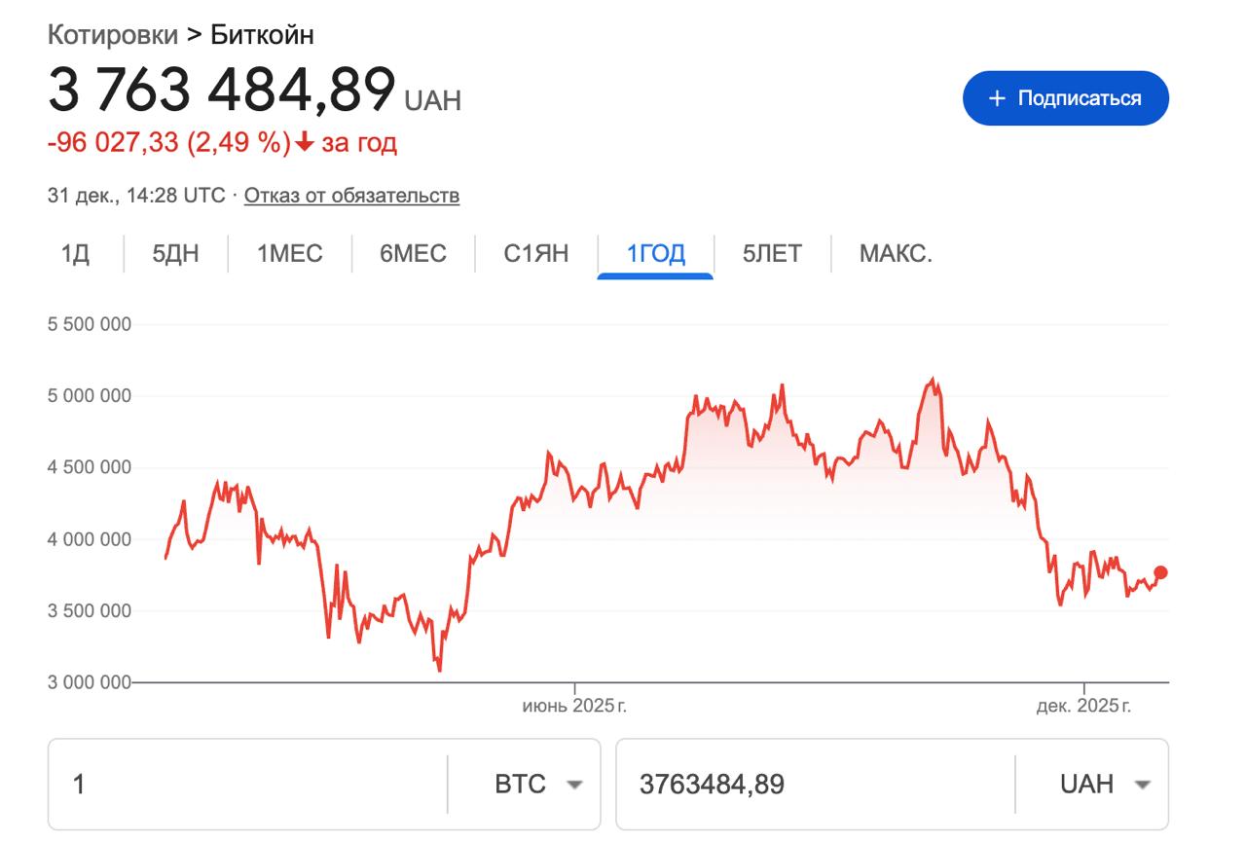Click the Котировки breadcrumb link
Screen dimensions: 1246x842
click(x=113, y=35)
